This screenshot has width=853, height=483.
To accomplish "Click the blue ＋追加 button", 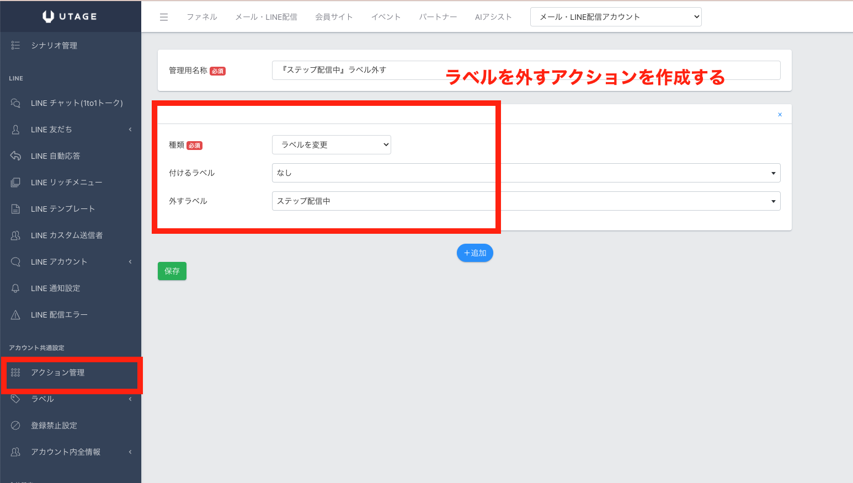I will pos(475,253).
